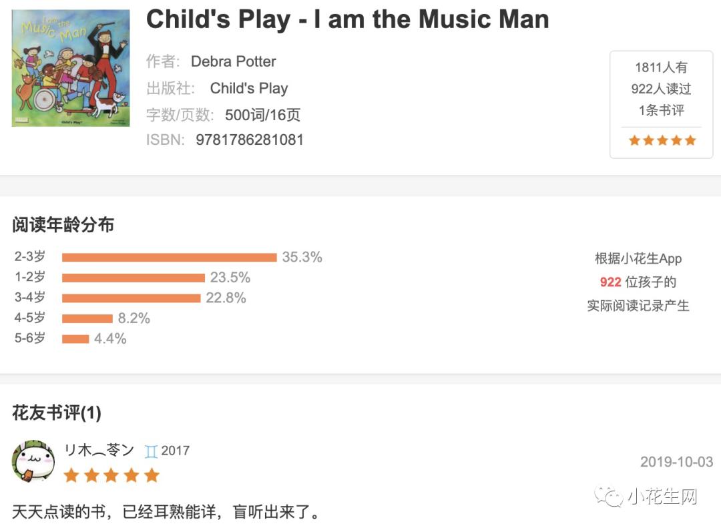This screenshot has height=528, width=721.
Task: Click the 1811人有 owner count
Action: click(x=661, y=67)
